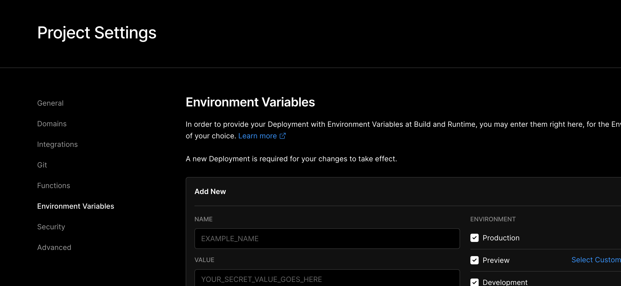Open the General settings section
The width and height of the screenshot is (621, 286).
point(50,103)
